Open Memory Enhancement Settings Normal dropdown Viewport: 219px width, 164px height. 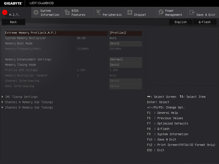(125, 60)
